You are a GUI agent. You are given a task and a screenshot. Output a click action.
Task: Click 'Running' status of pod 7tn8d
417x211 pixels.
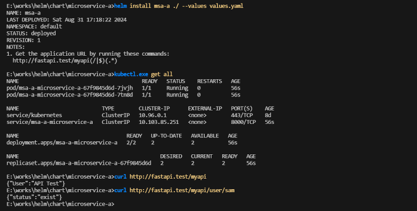[x=177, y=95]
